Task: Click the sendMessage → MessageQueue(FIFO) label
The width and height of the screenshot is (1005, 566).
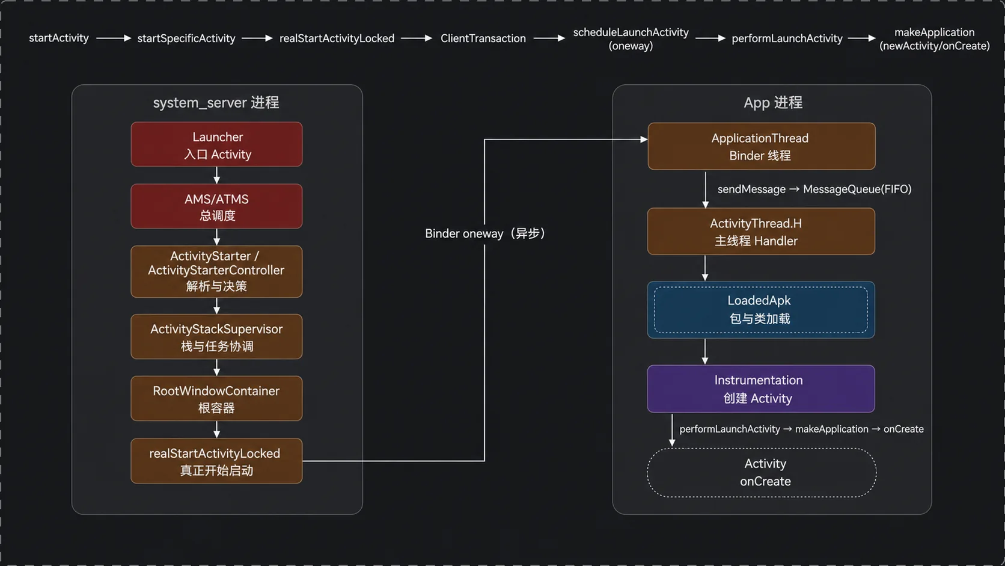Action: (x=814, y=189)
